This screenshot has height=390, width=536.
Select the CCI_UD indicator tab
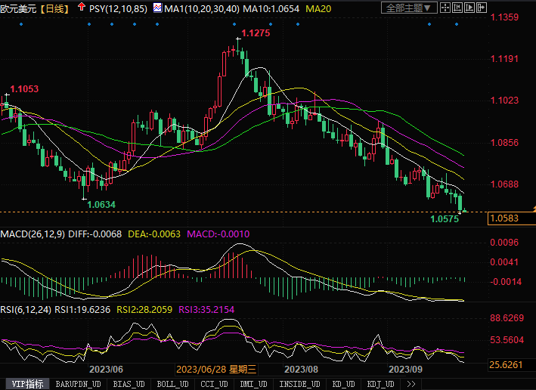(x=214, y=384)
